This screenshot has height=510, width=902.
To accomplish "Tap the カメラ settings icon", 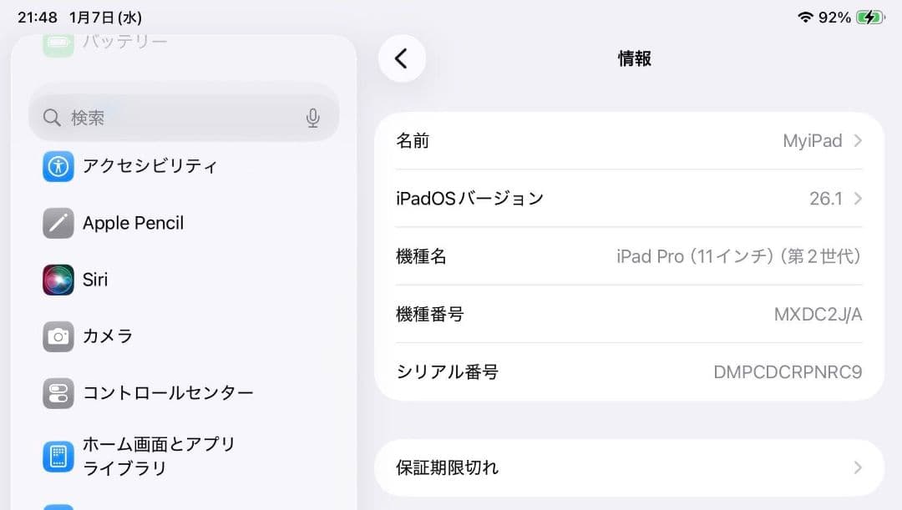I will (x=58, y=336).
